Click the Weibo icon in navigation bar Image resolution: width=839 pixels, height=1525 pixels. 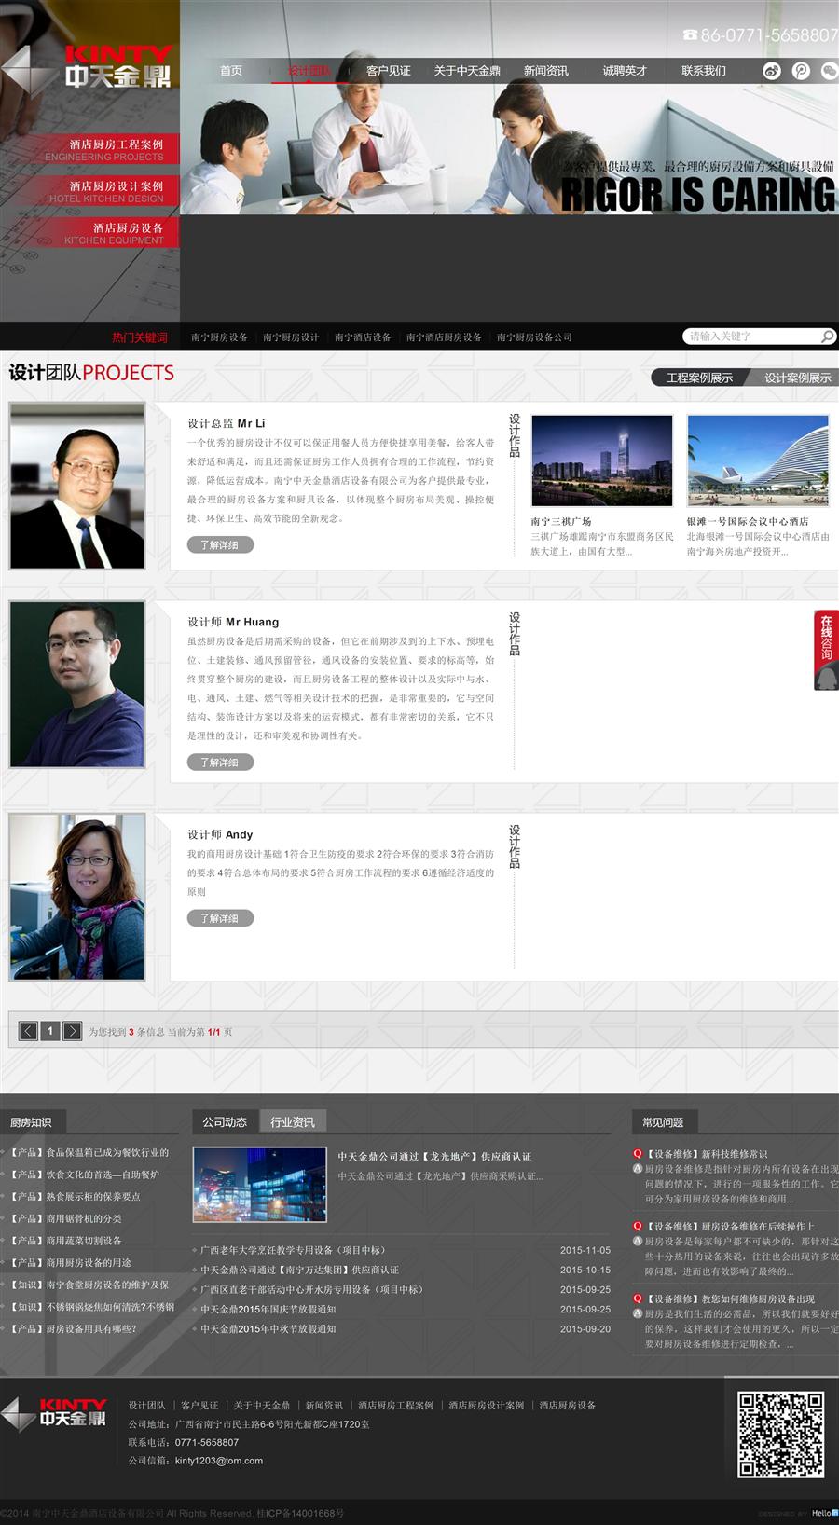tap(772, 71)
